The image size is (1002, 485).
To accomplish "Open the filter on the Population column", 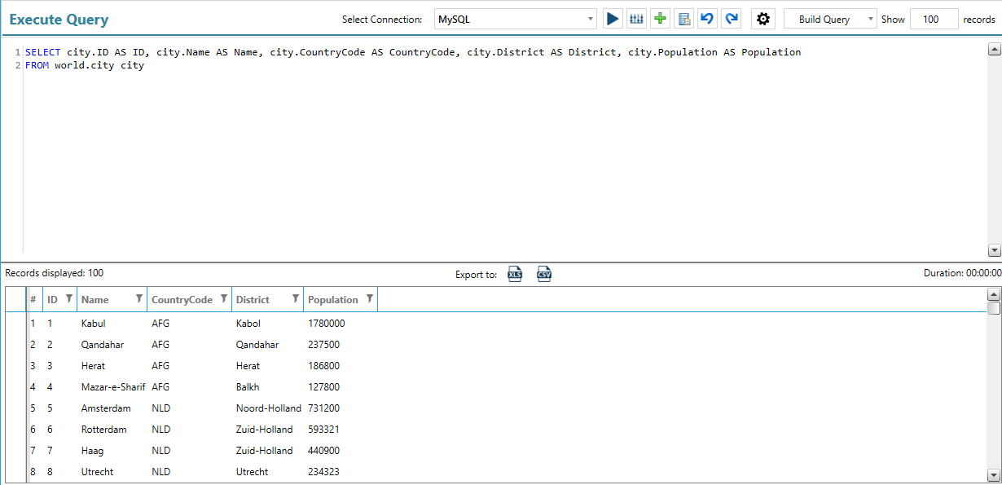I will click(370, 299).
